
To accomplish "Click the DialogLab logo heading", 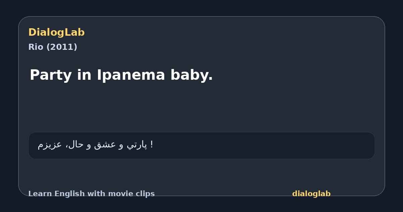I will (x=56, y=32).
